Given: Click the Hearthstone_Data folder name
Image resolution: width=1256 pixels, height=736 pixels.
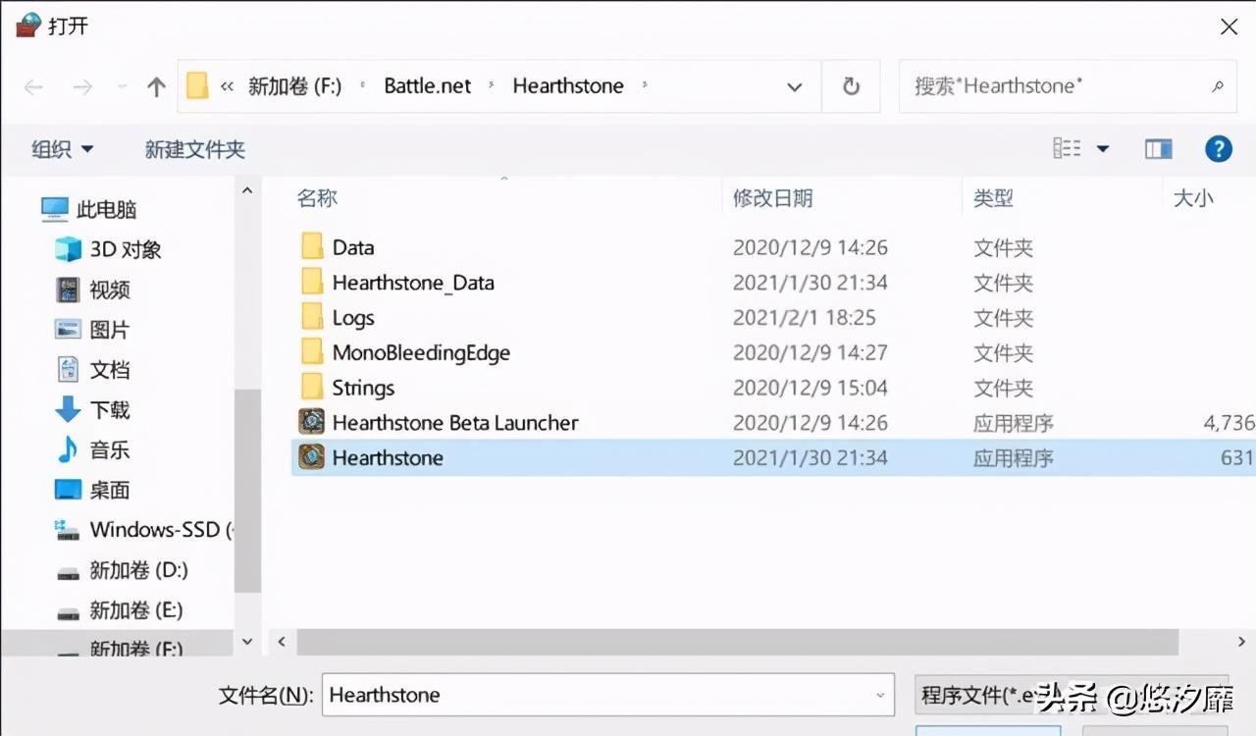Looking at the screenshot, I should 413,283.
